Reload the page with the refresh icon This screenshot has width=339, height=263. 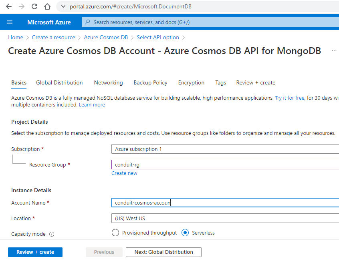(x=34, y=6)
